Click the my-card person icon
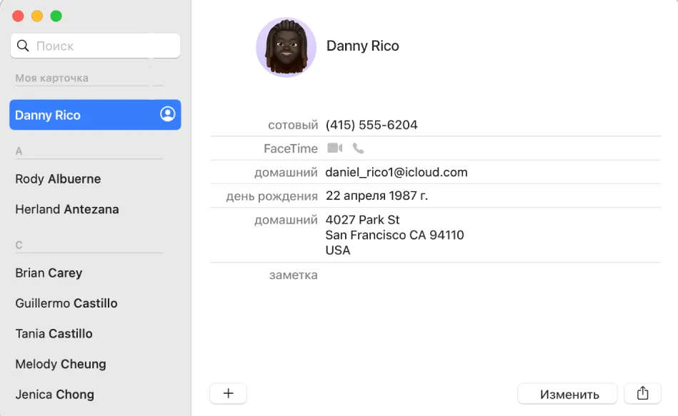678x416 pixels. click(168, 114)
